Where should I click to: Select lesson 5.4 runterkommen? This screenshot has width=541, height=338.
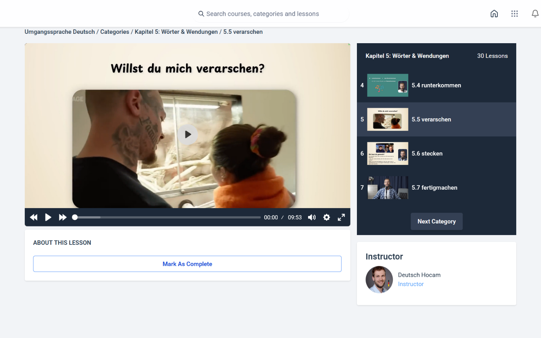(x=436, y=85)
